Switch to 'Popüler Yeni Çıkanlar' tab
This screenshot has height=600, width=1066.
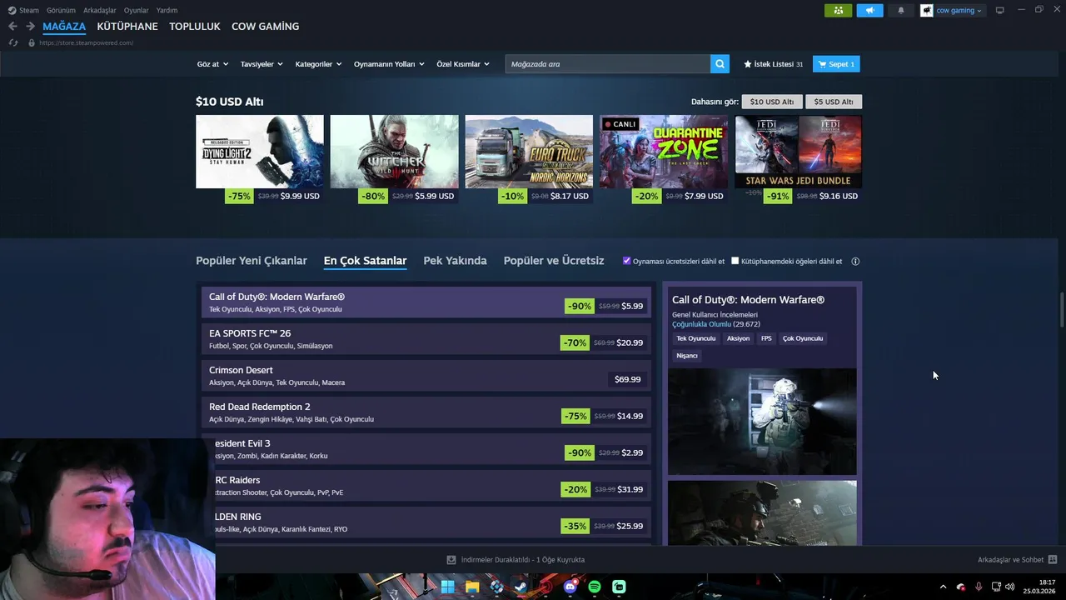pyautogui.click(x=252, y=261)
